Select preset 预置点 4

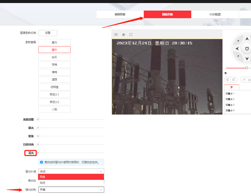tap(230, 110)
